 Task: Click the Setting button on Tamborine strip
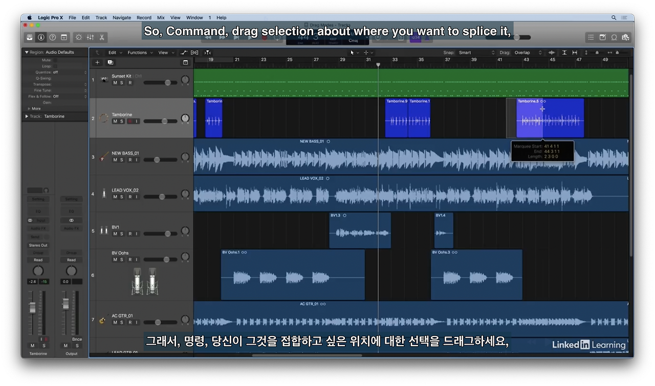38,199
